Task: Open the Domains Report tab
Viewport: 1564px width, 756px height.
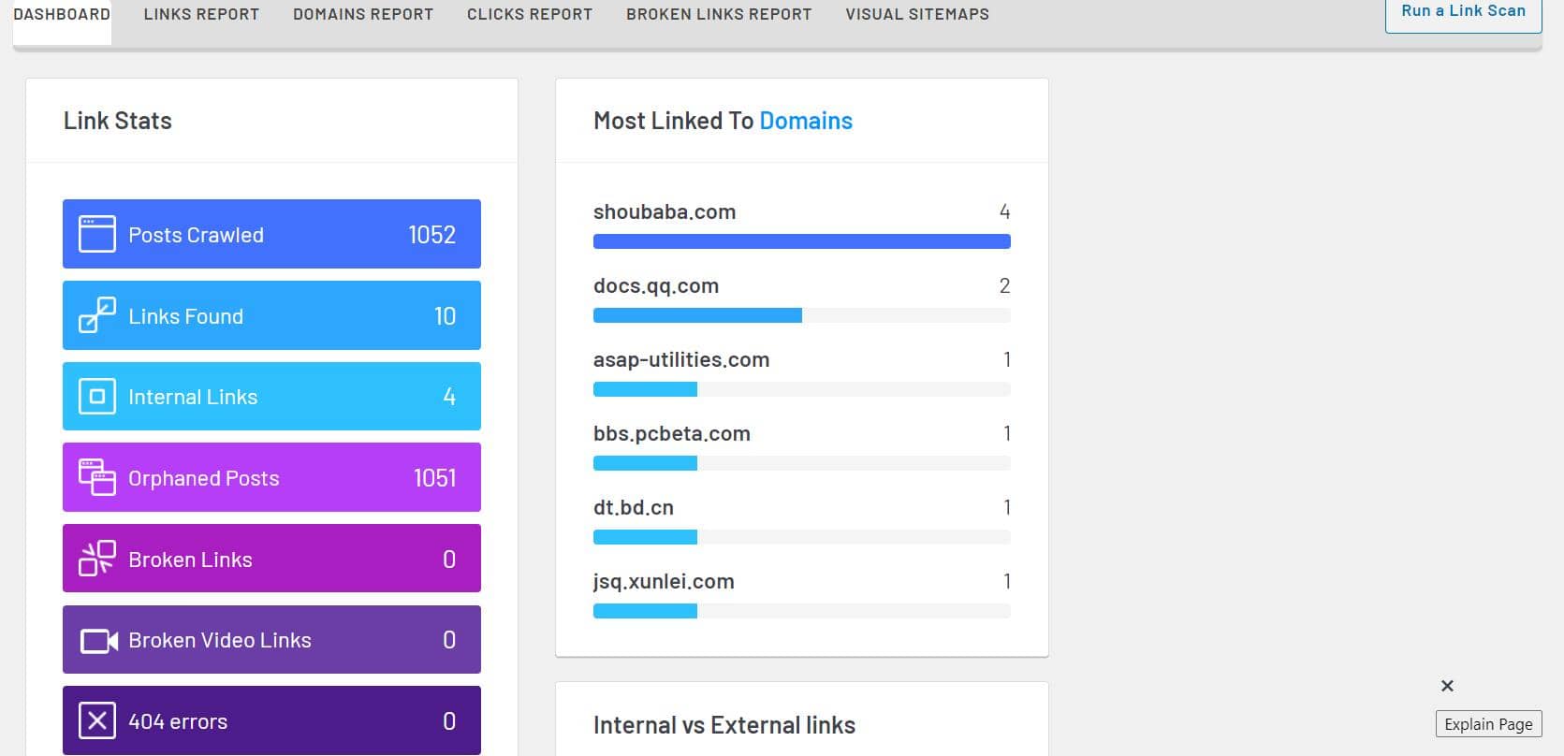Action: (x=363, y=15)
